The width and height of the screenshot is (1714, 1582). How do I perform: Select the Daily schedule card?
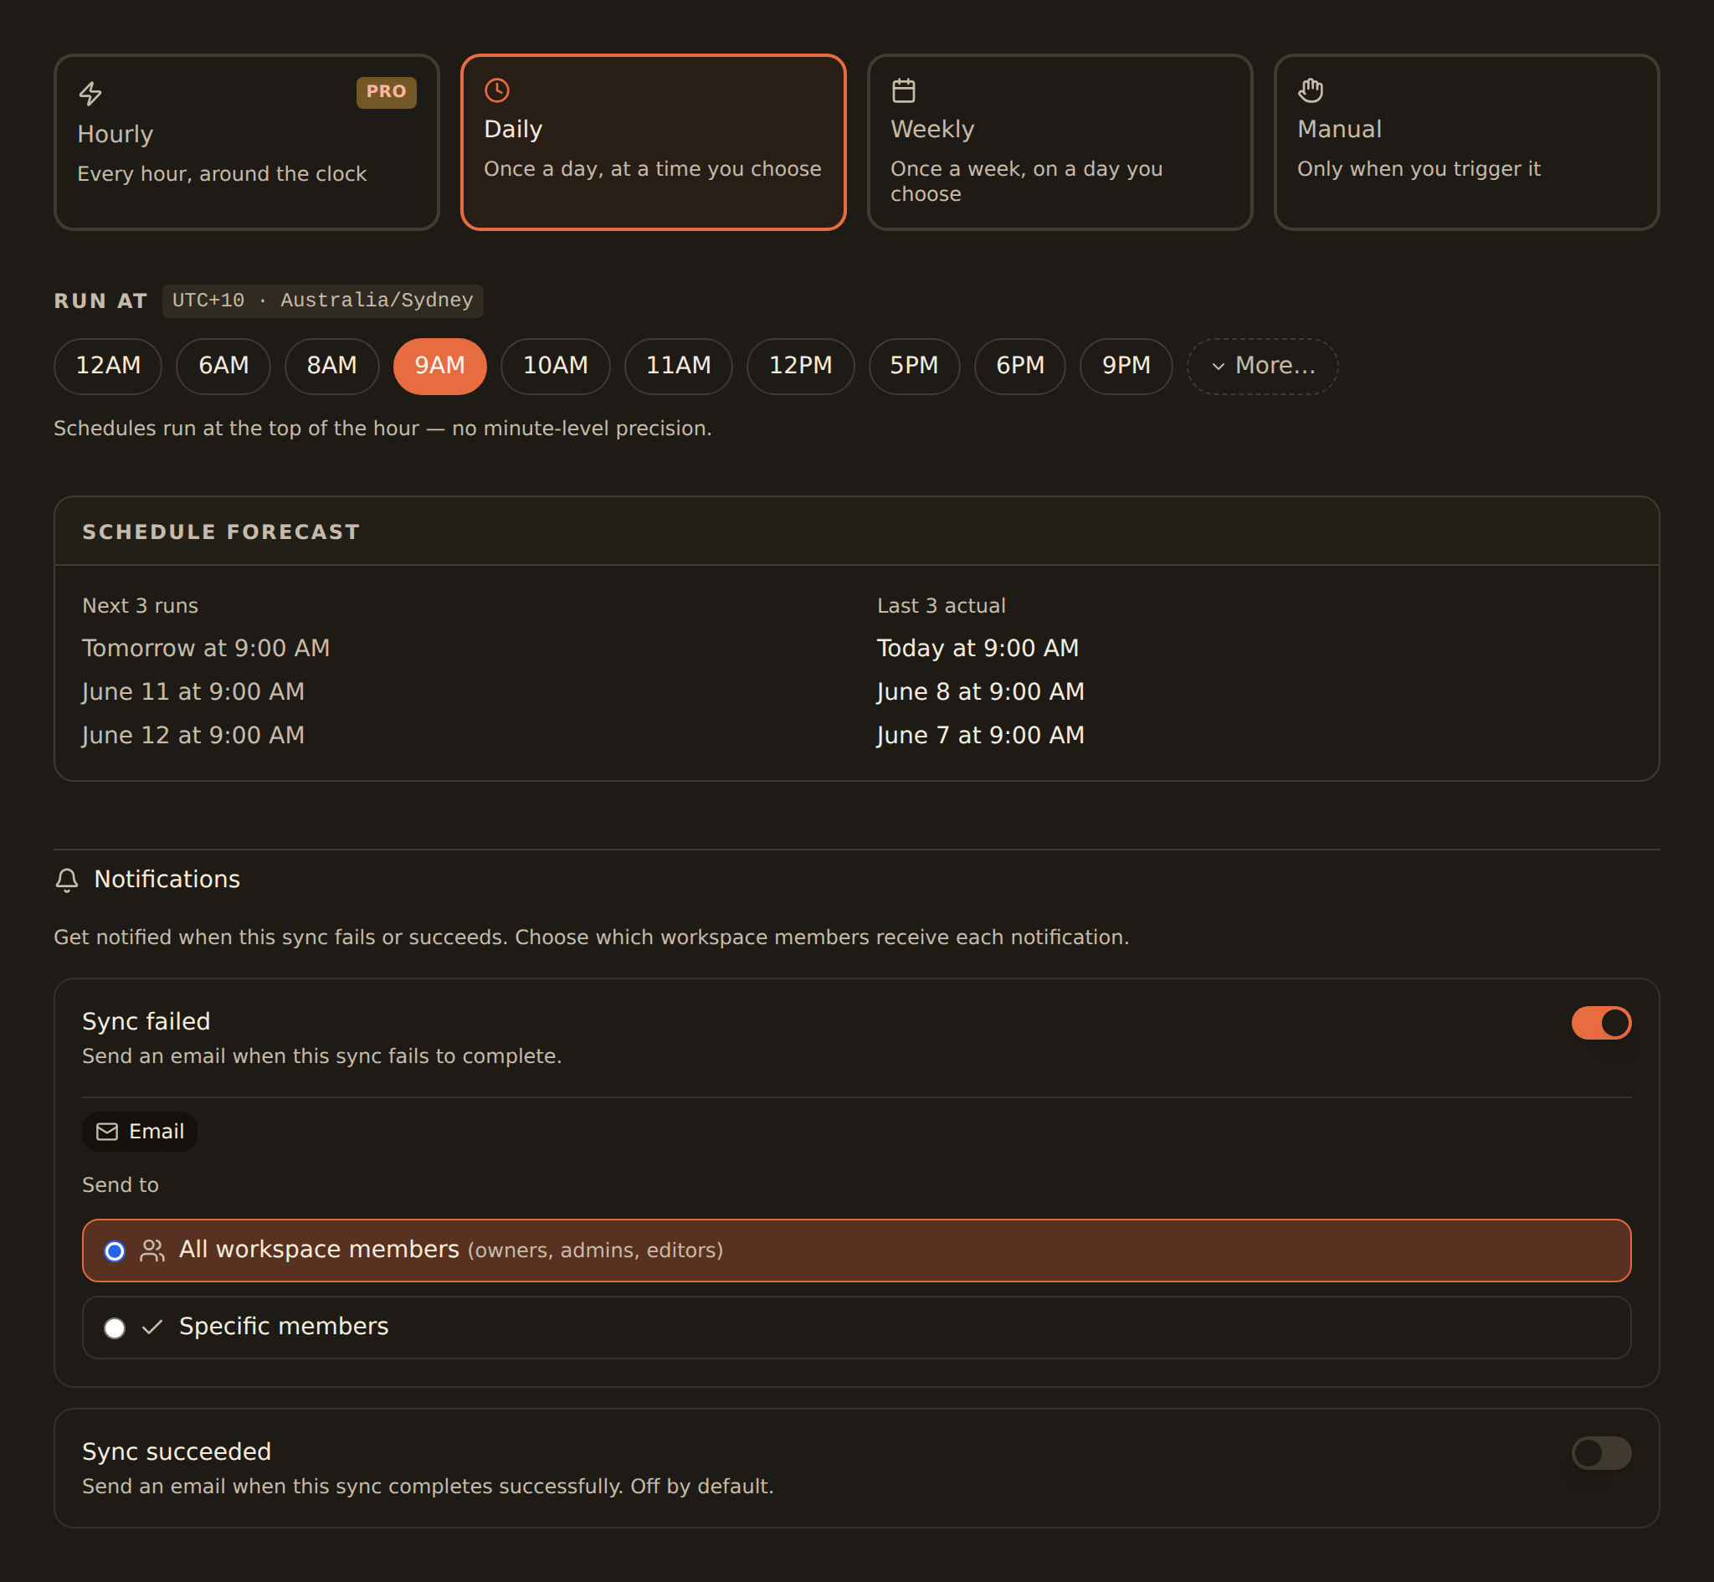[x=653, y=142]
